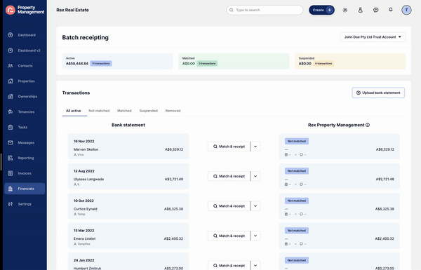Toggle light theme sun icon
The width and height of the screenshot is (421, 270).
point(345,11)
